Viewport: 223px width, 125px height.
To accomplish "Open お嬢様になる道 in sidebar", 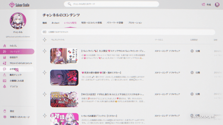I will coord(17,81).
